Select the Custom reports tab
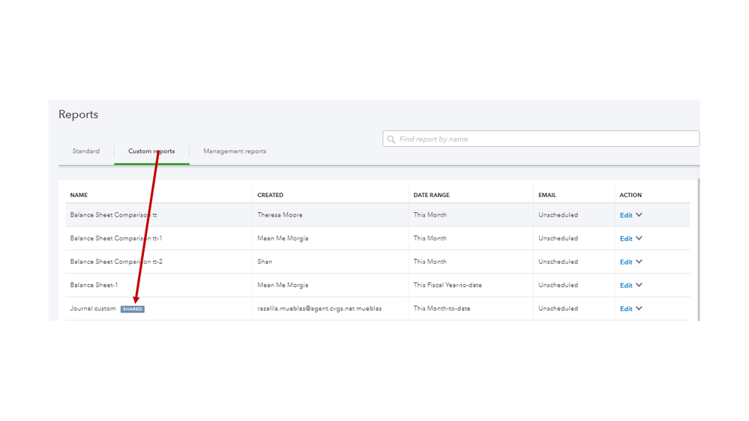749x421 pixels. [151, 151]
